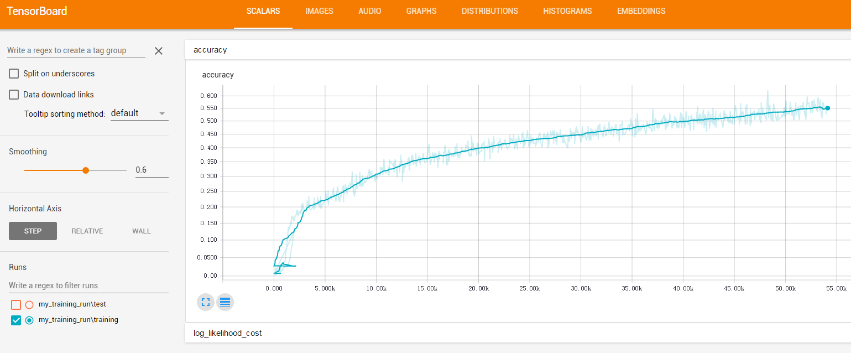
Task: Select the my_training_run\training radio button
Action: pyautogui.click(x=30, y=320)
